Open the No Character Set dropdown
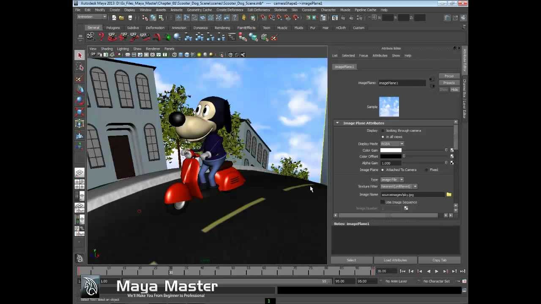541x304 pixels. pyautogui.click(x=436, y=281)
